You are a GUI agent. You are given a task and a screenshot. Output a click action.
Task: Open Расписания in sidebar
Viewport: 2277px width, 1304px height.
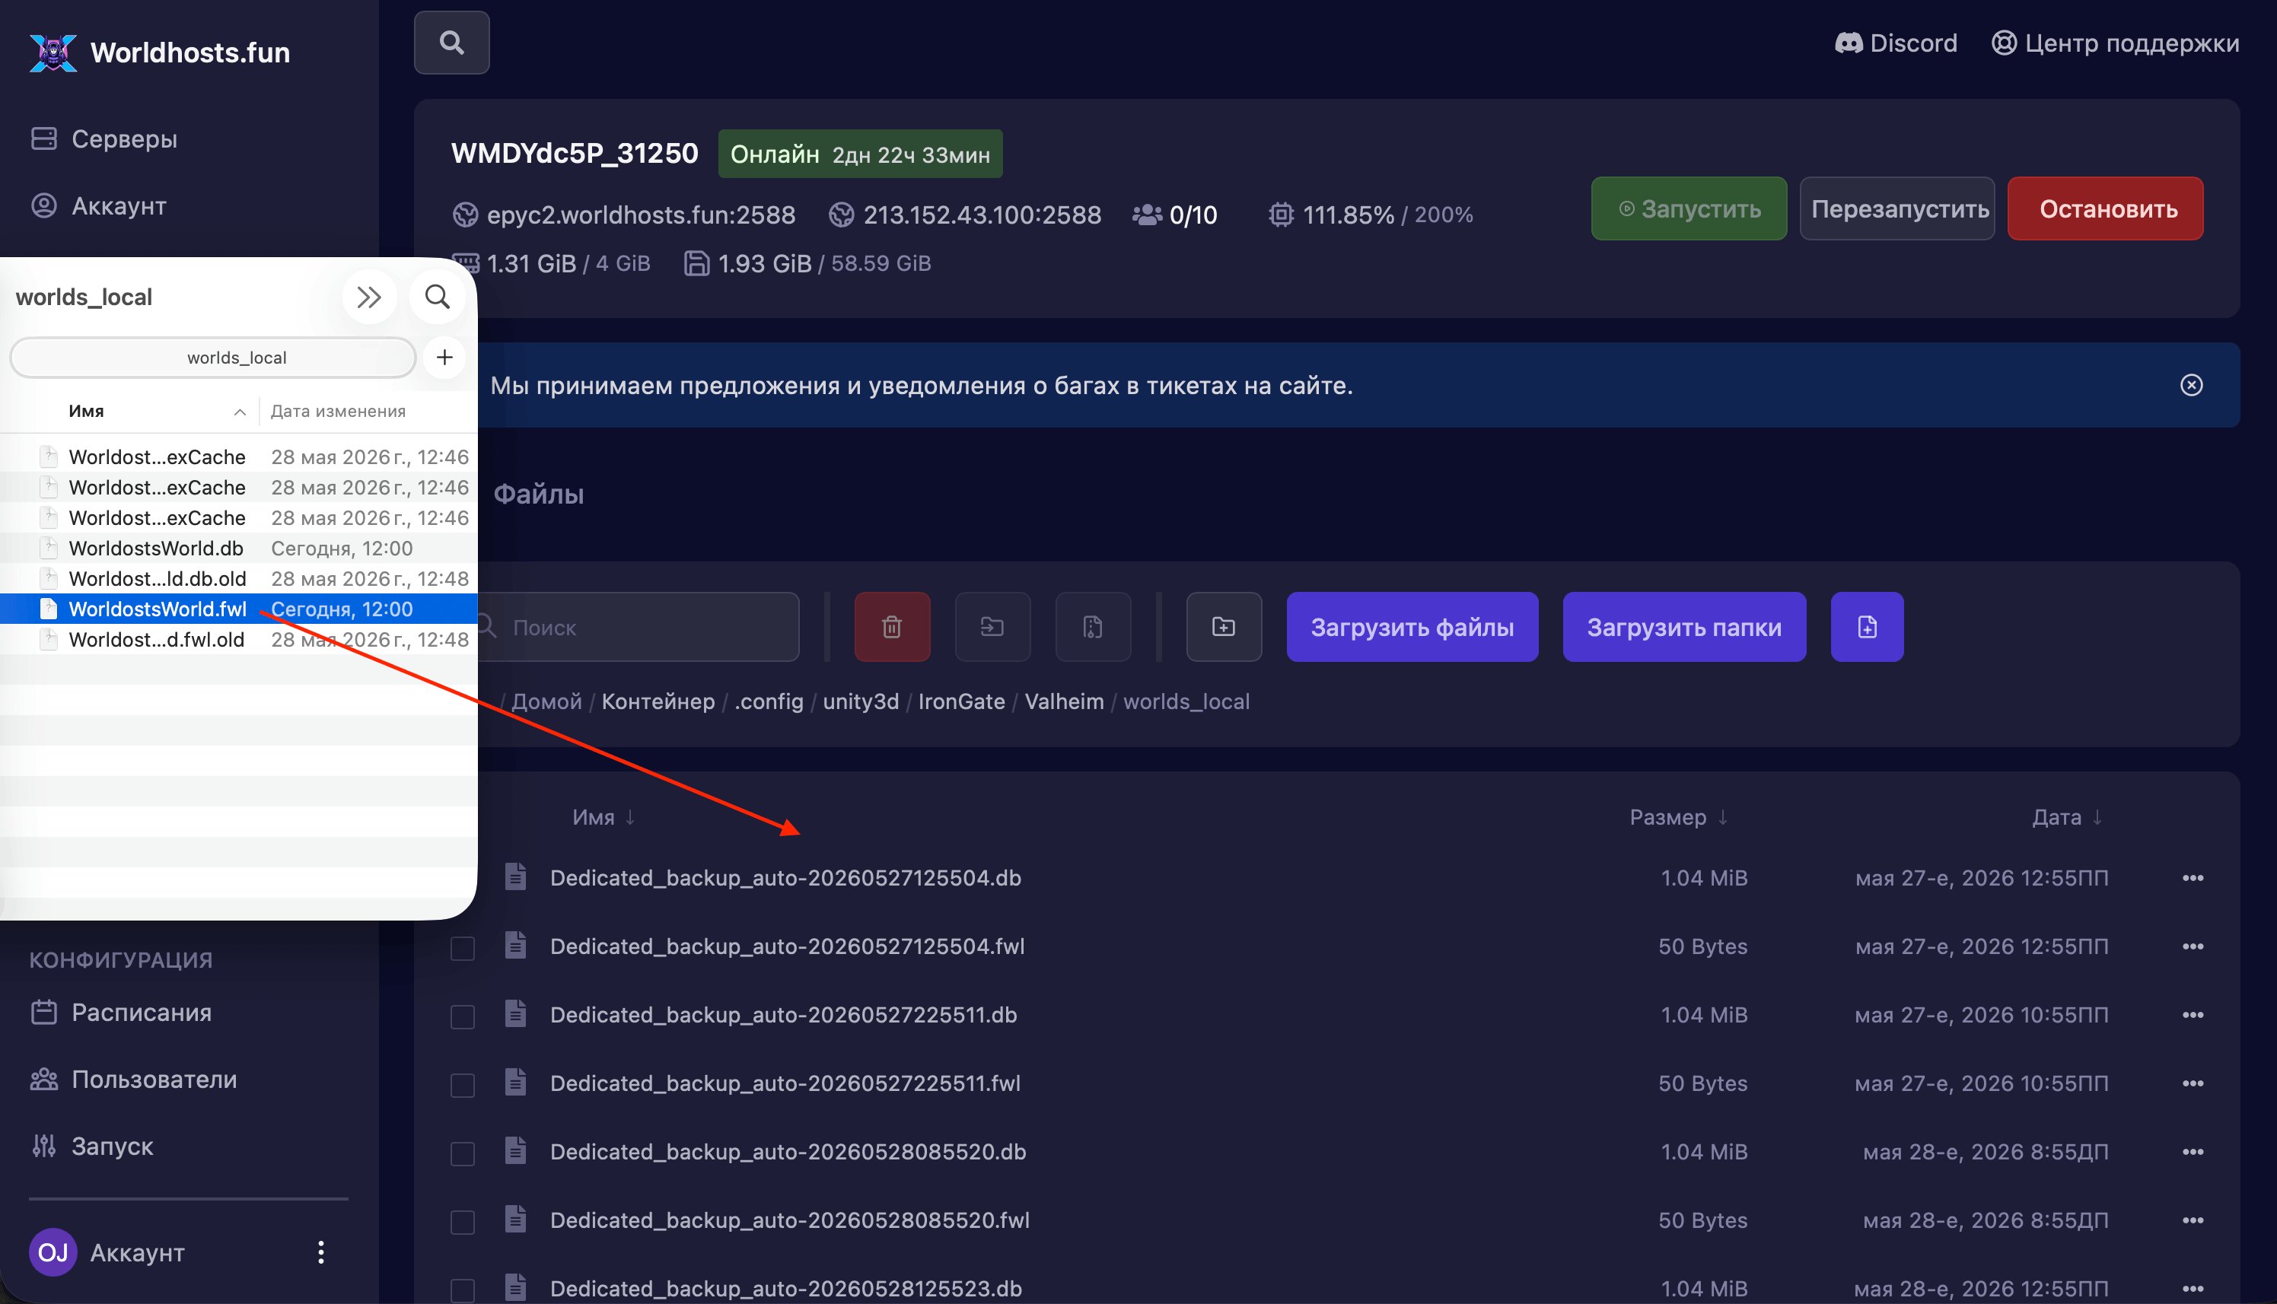click(x=121, y=1012)
